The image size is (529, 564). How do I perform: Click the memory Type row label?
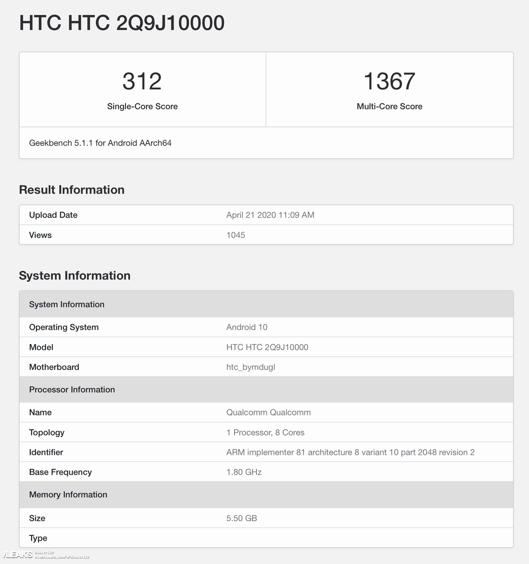coord(38,538)
